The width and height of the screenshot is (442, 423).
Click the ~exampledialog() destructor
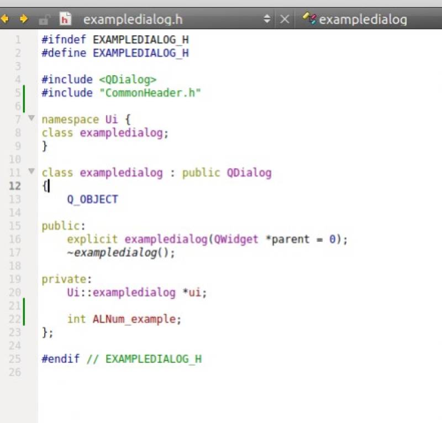121,253
